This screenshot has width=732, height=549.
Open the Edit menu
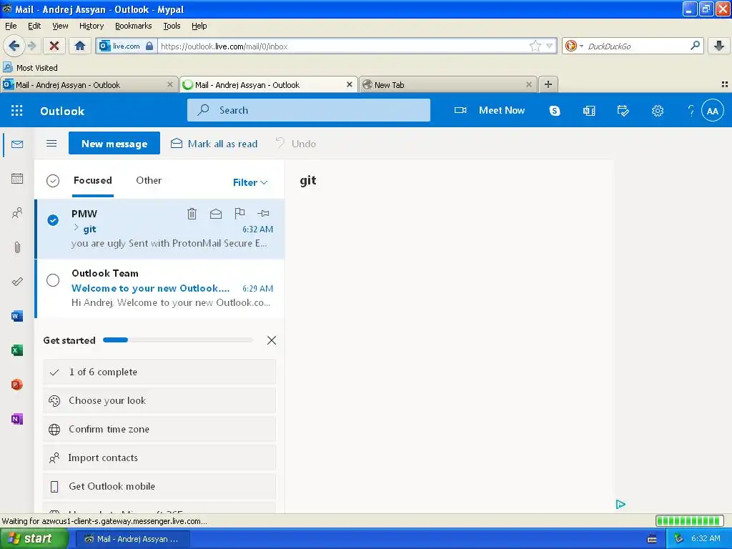pyautogui.click(x=34, y=26)
